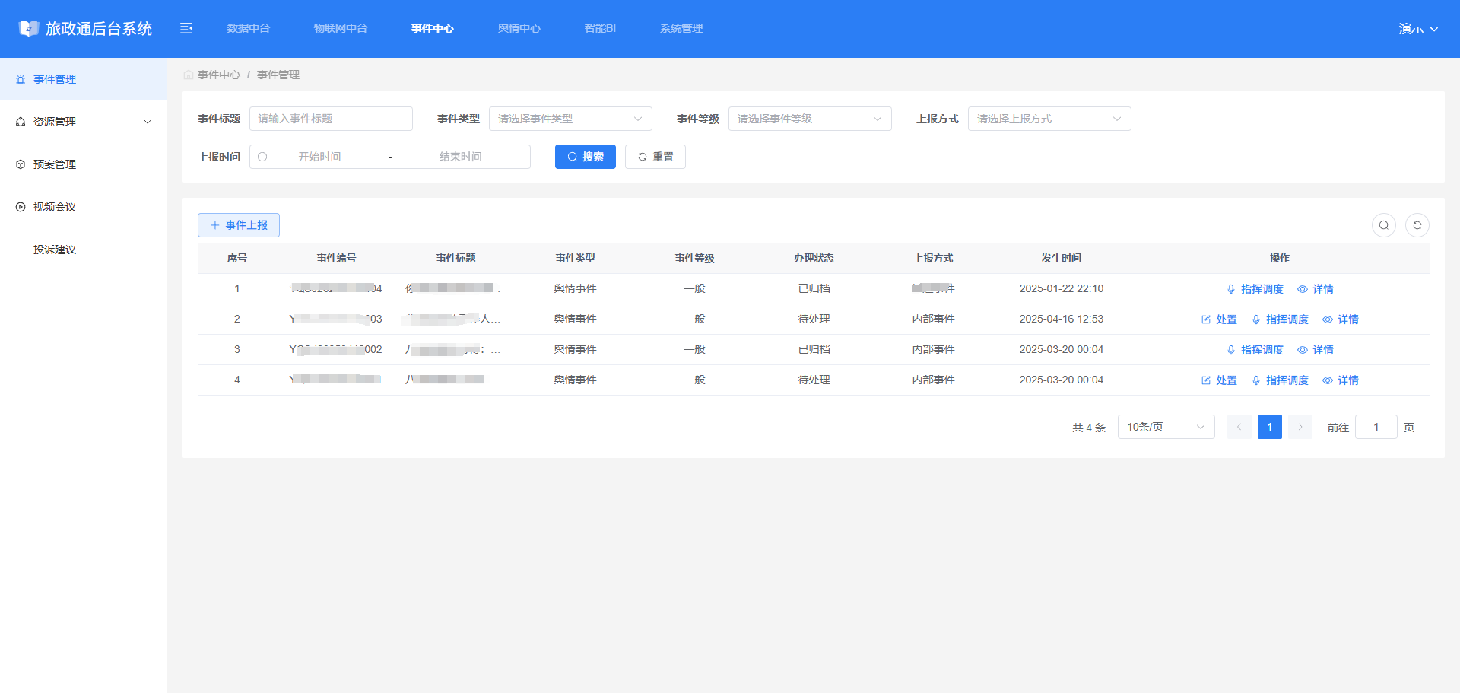Open 舆情中心 top menu
This screenshot has width=1460, height=693.
coord(519,28)
